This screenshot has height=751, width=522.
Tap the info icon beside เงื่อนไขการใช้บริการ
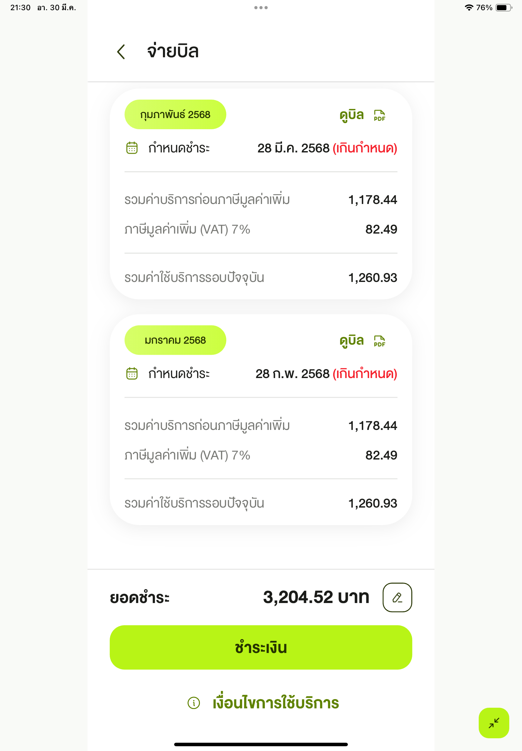coord(194,703)
